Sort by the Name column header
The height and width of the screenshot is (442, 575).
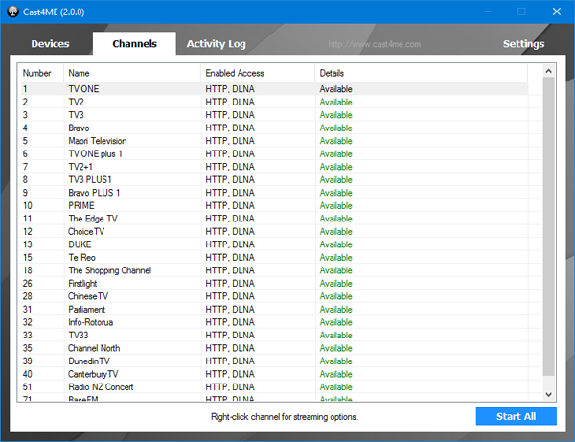point(132,73)
